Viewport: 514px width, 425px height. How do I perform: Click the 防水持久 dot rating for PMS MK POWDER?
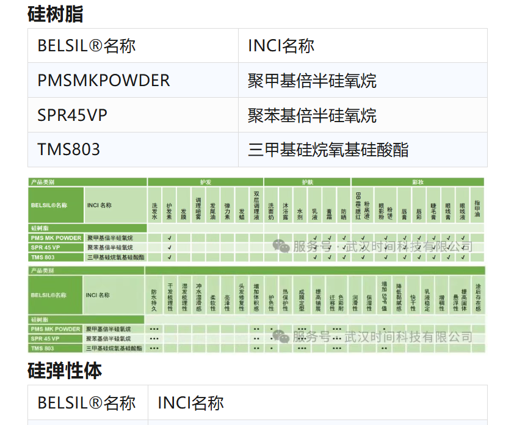coord(154,329)
